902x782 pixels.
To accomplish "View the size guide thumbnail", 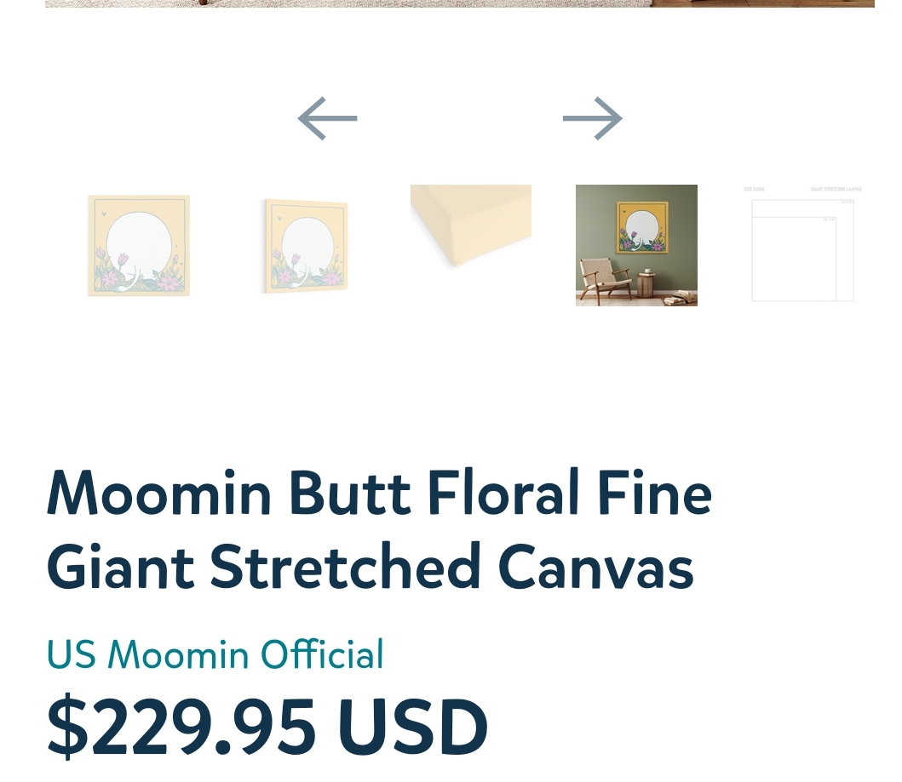I will click(801, 246).
